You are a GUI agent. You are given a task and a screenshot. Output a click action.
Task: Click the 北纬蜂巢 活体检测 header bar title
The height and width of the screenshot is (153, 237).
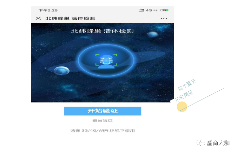70,18
